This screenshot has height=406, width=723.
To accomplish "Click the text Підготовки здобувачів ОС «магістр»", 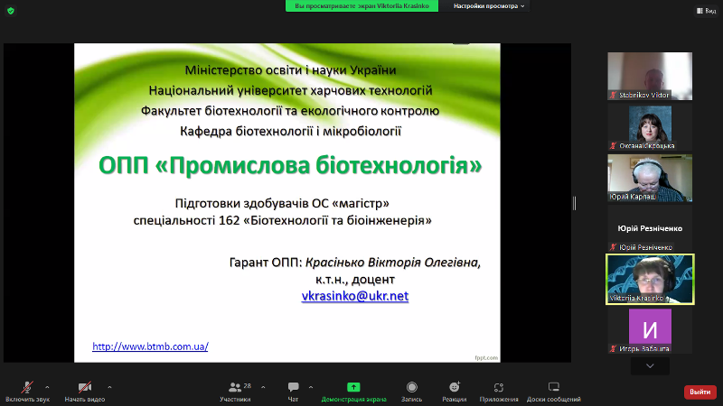I will click(x=282, y=203).
